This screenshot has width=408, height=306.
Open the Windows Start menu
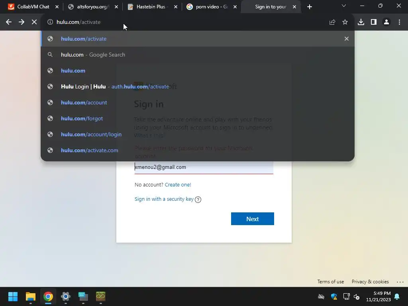point(13,296)
